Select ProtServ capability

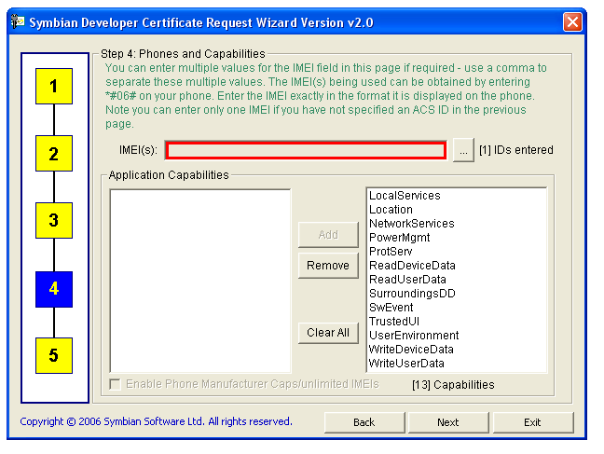click(391, 252)
